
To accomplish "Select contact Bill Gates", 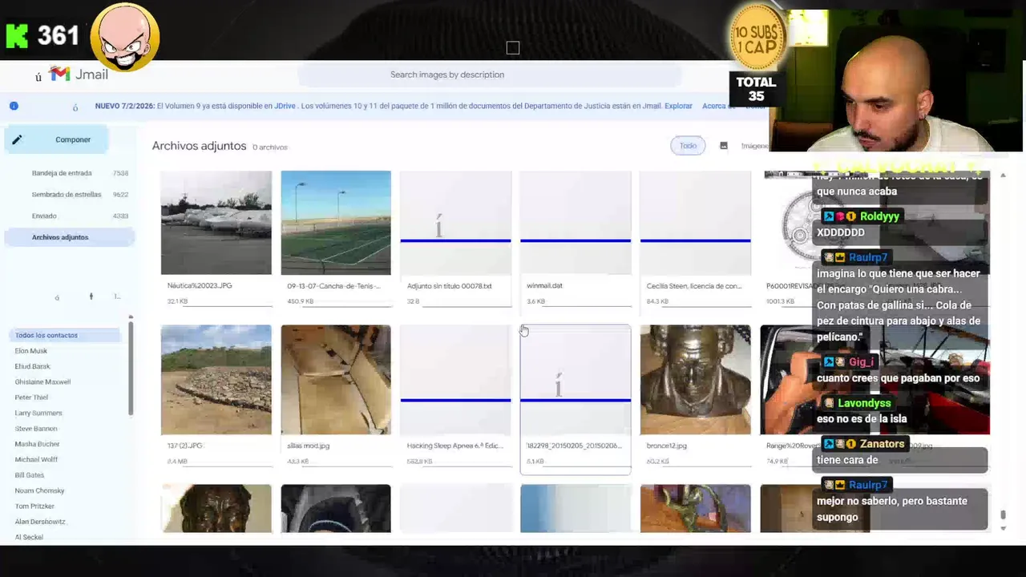I will click(x=30, y=475).
